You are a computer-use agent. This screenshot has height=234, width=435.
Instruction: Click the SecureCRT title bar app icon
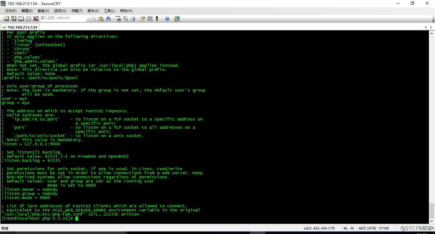tap(4, 3)
